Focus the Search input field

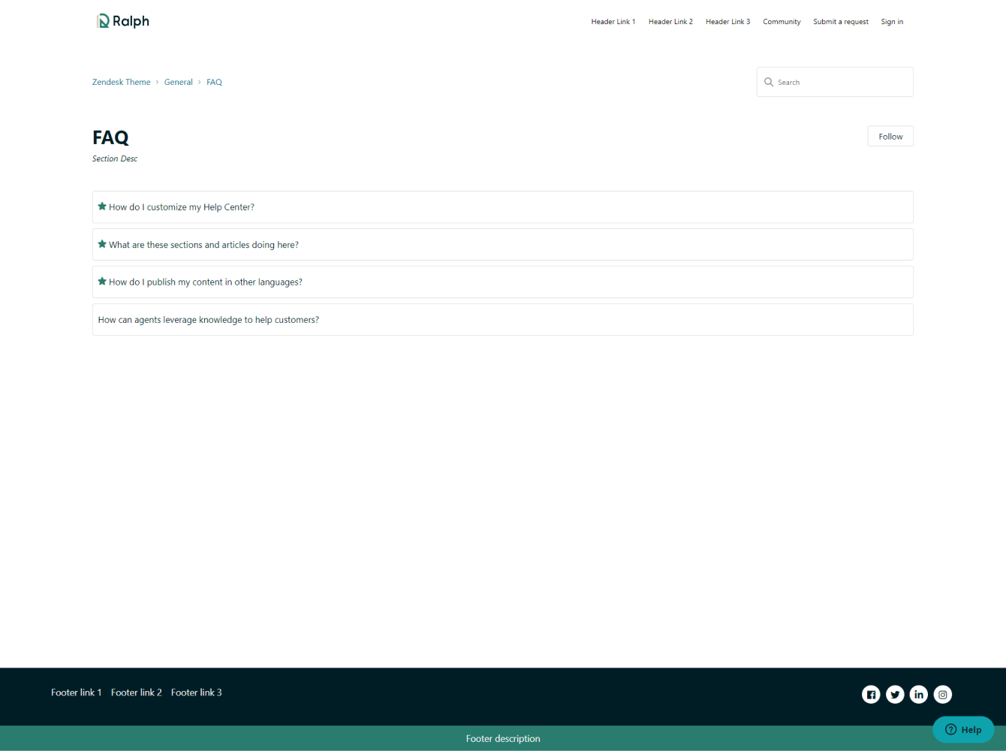841,82
